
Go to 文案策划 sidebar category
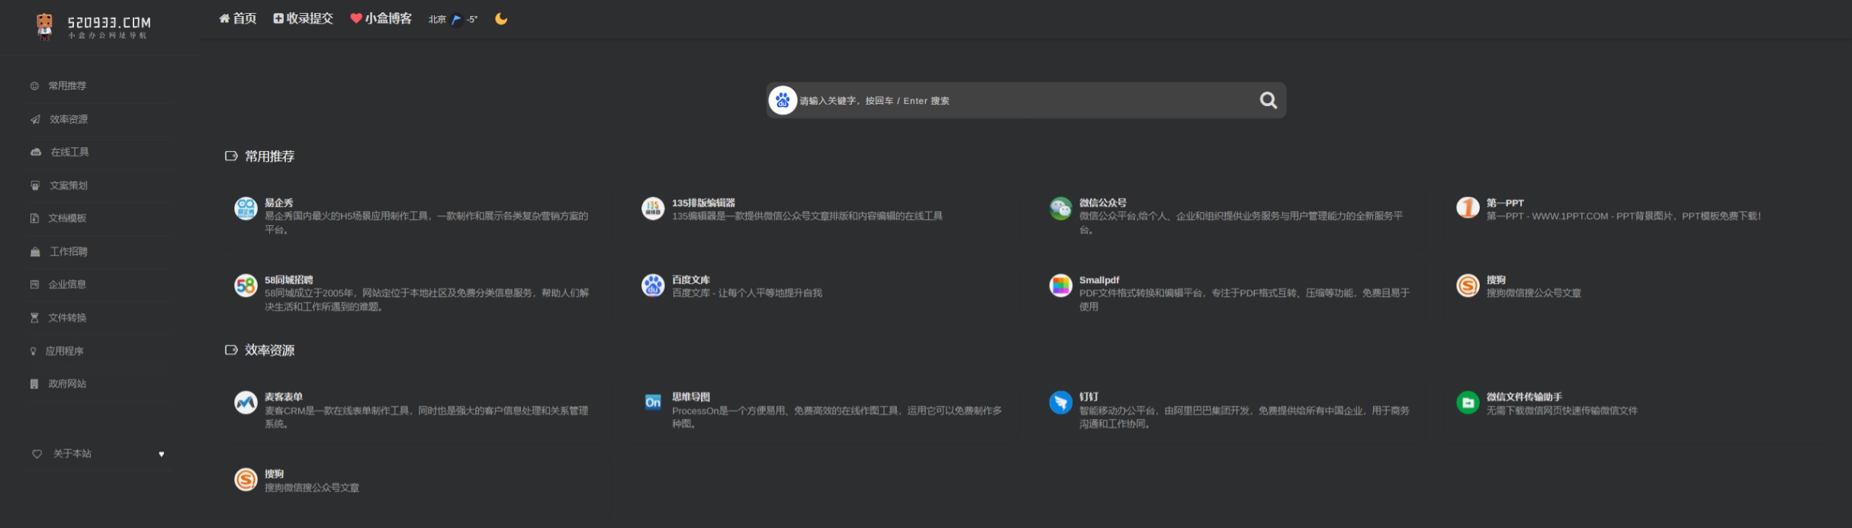pyautogui.click(x=69, y=185)
